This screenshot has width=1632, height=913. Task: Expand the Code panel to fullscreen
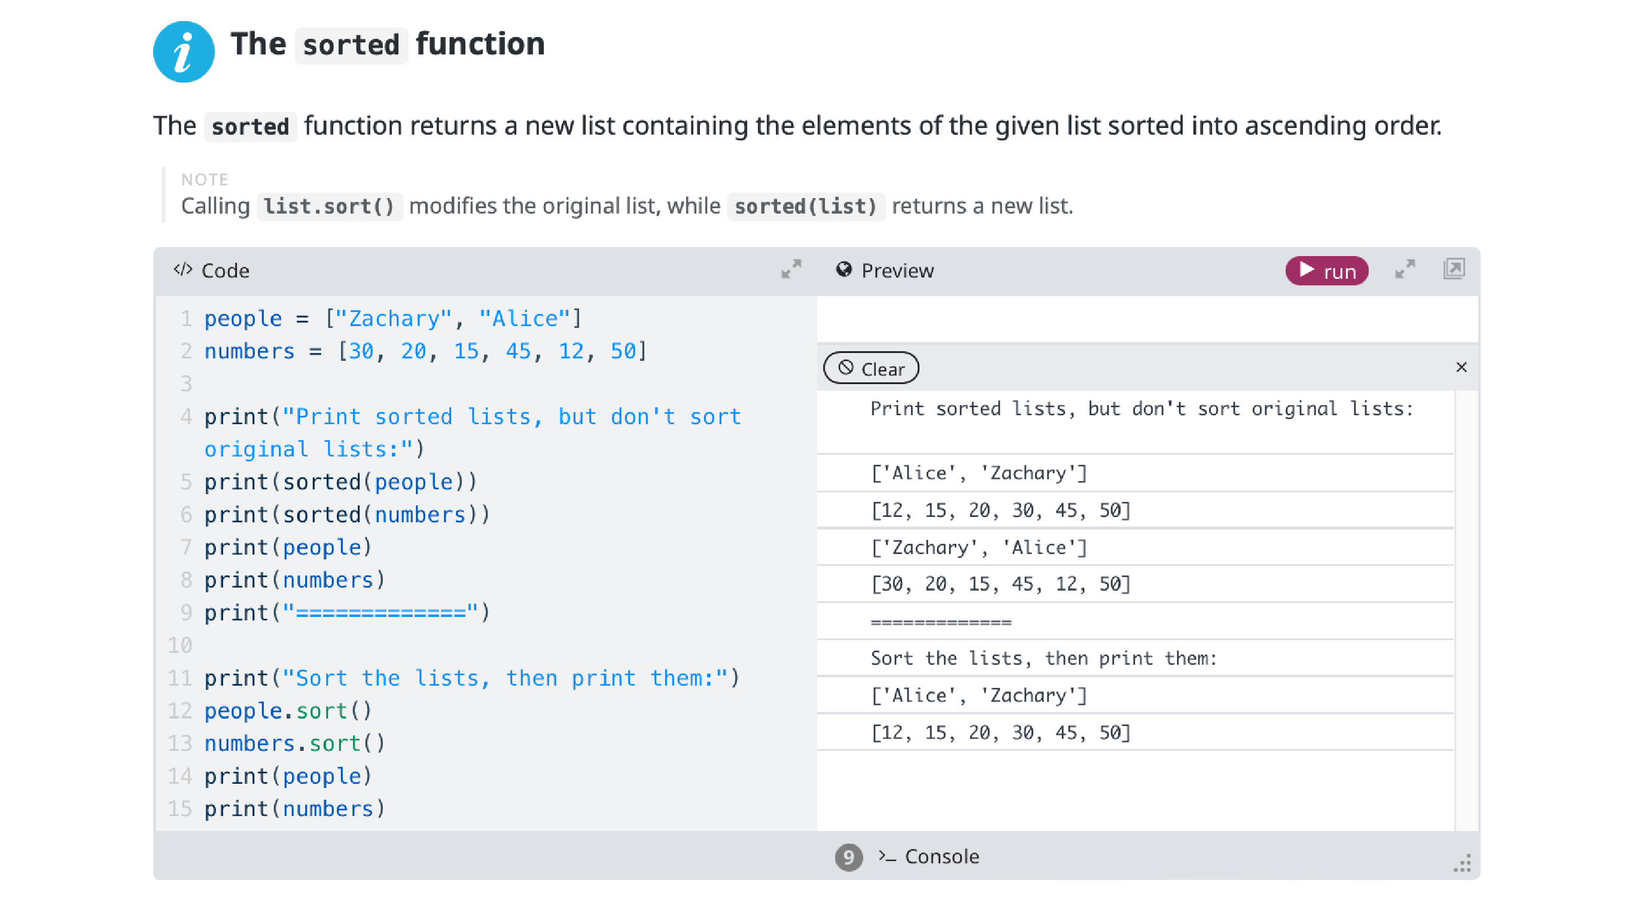[x=791, y=269]
